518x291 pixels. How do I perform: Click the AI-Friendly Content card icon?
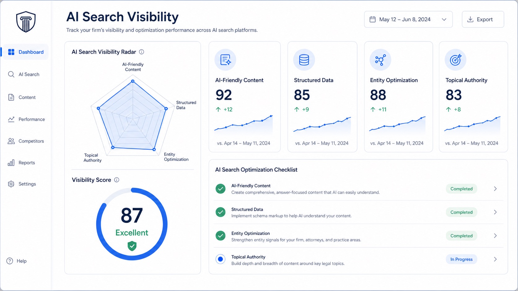click(x=225, y=60)
